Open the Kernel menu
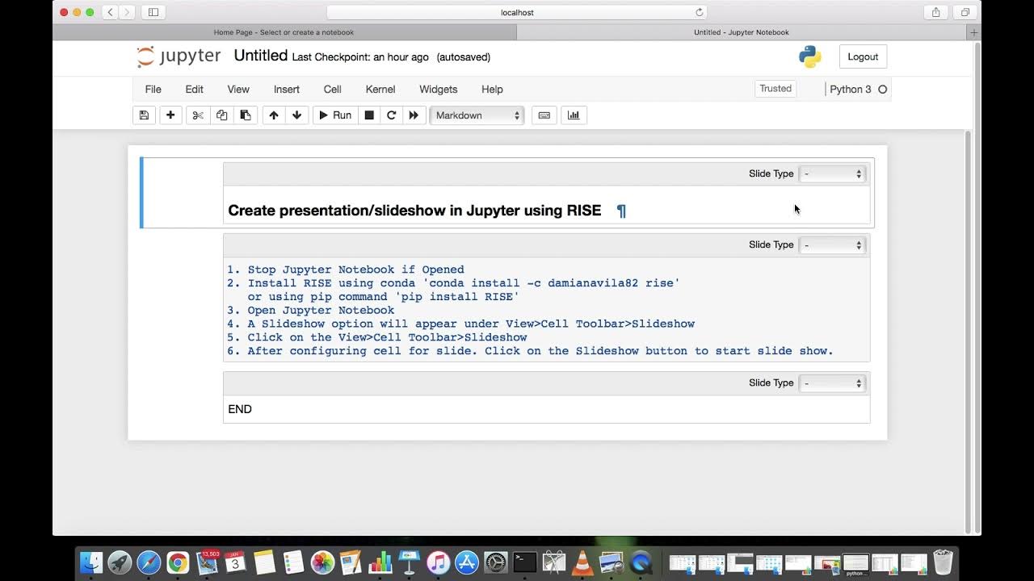1034x581 pixels. 380,90
